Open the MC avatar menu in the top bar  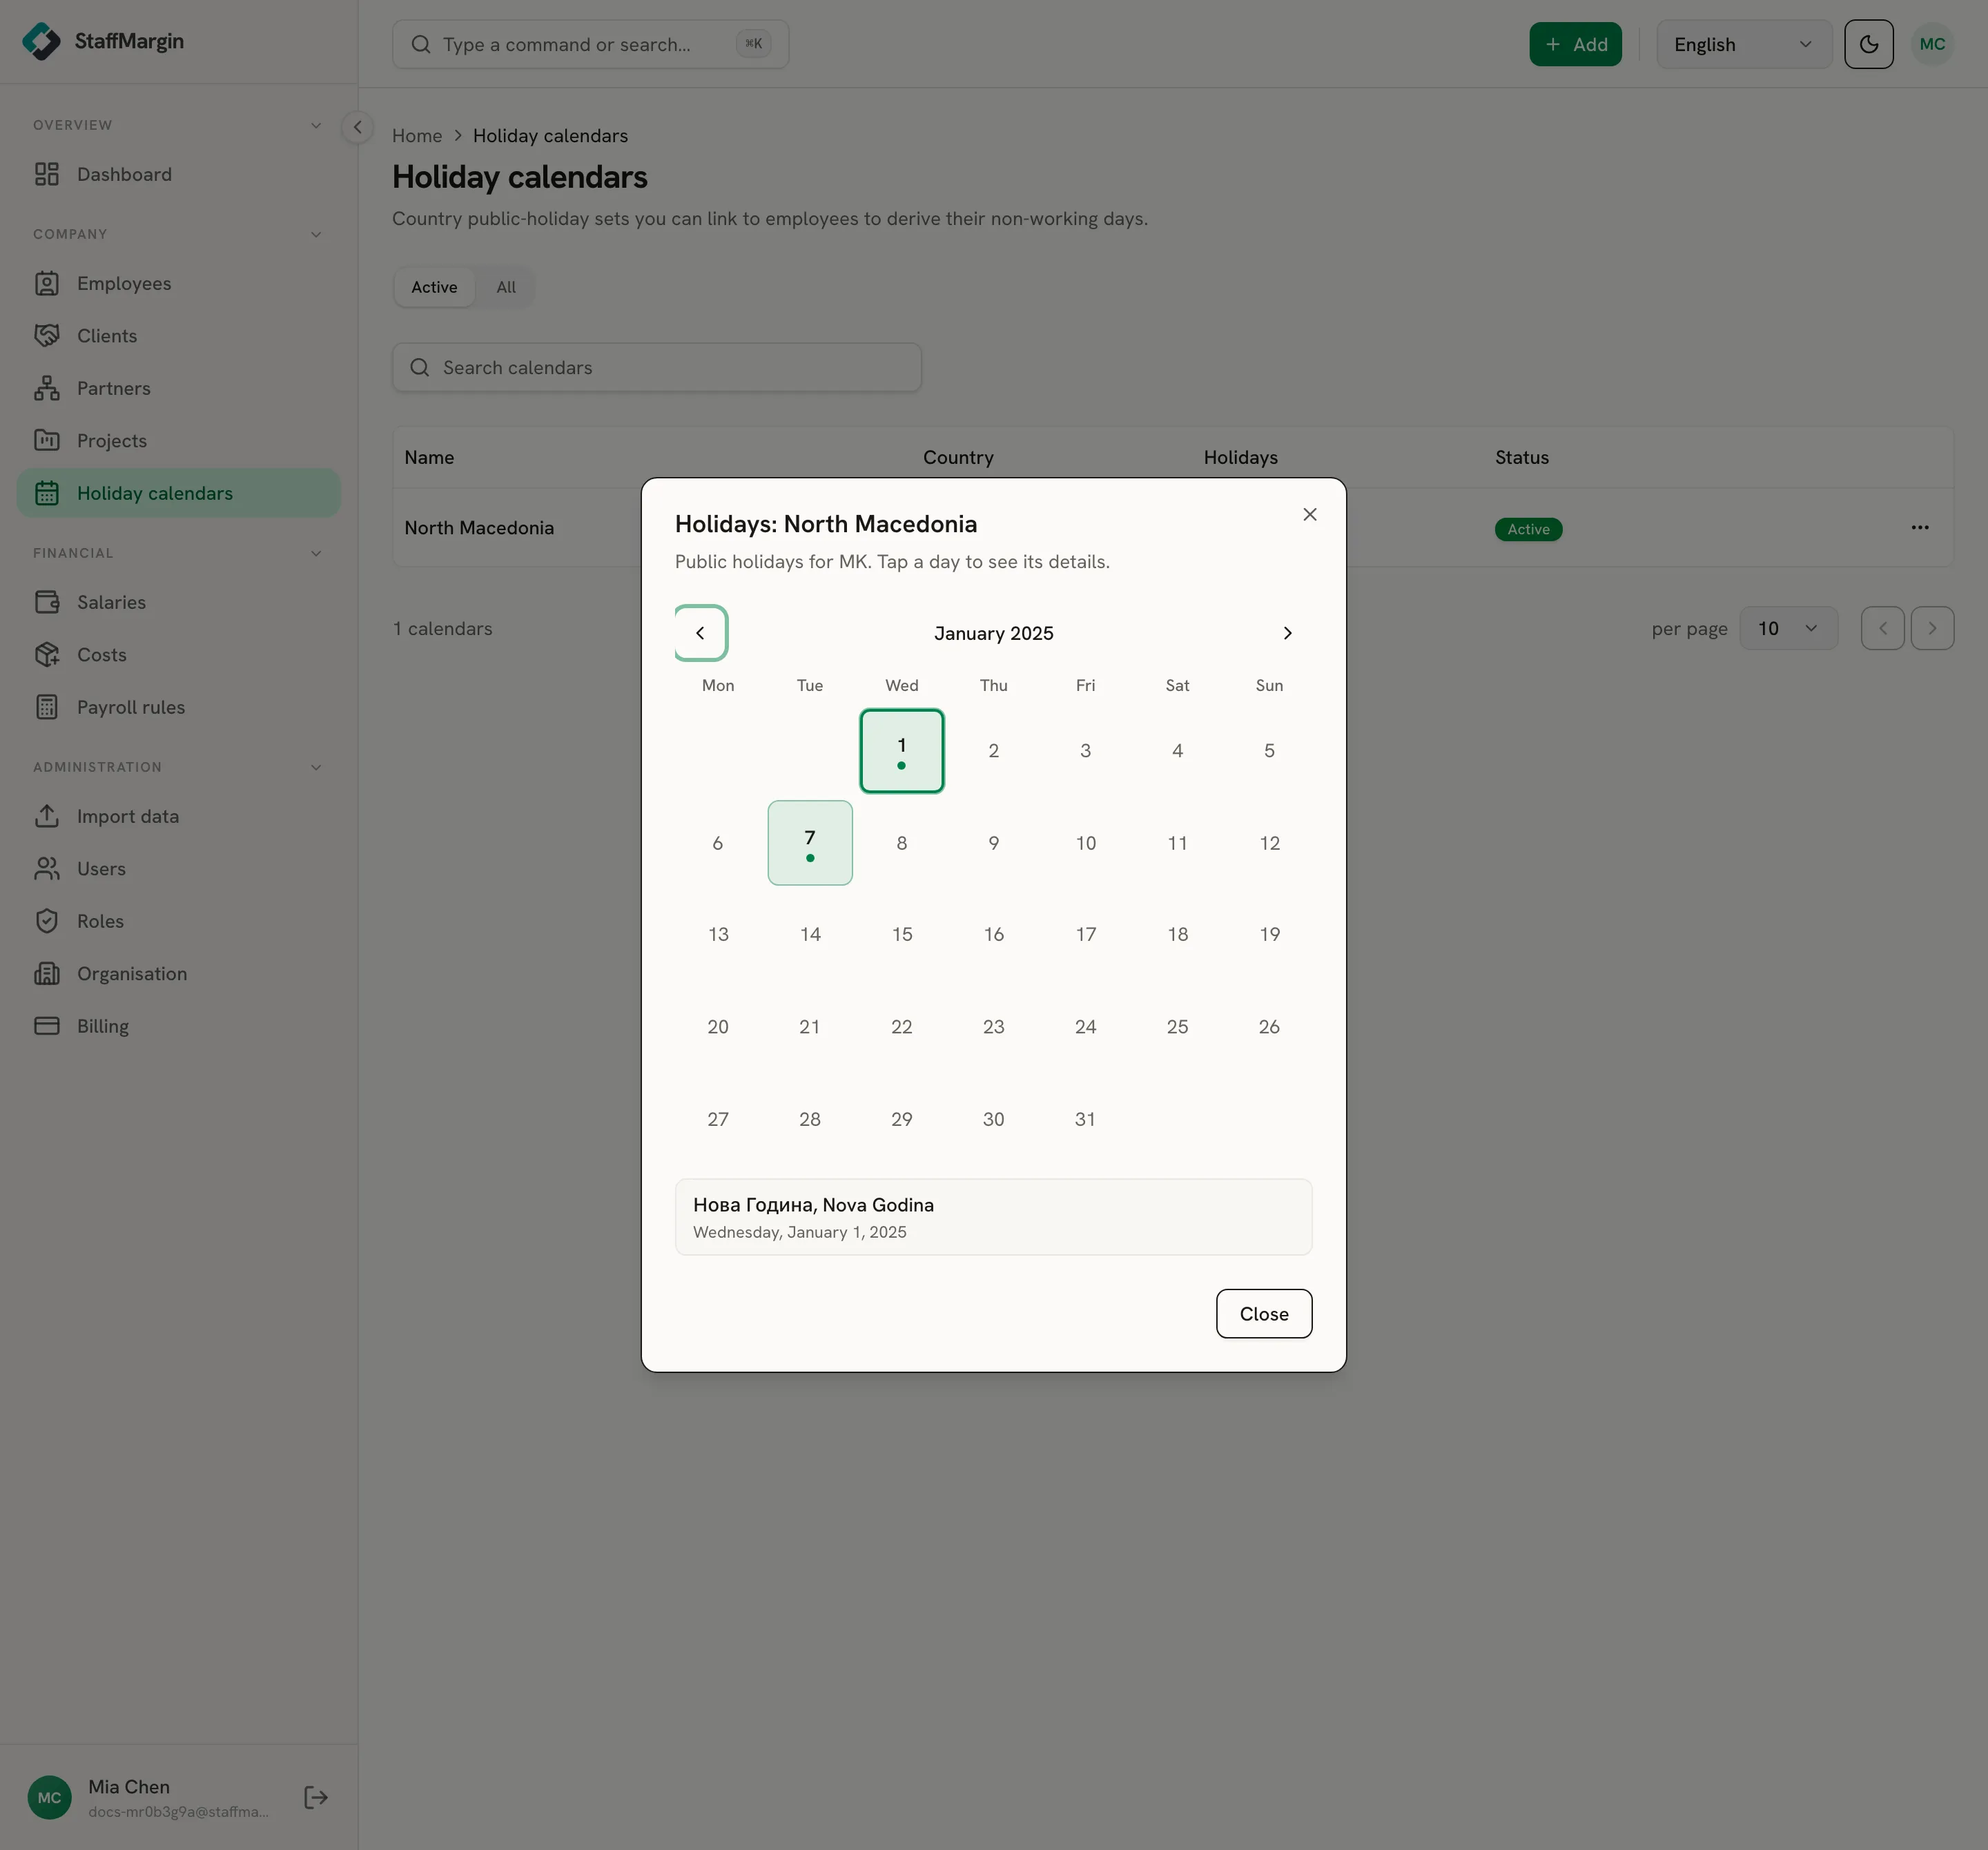[1932, 44]
